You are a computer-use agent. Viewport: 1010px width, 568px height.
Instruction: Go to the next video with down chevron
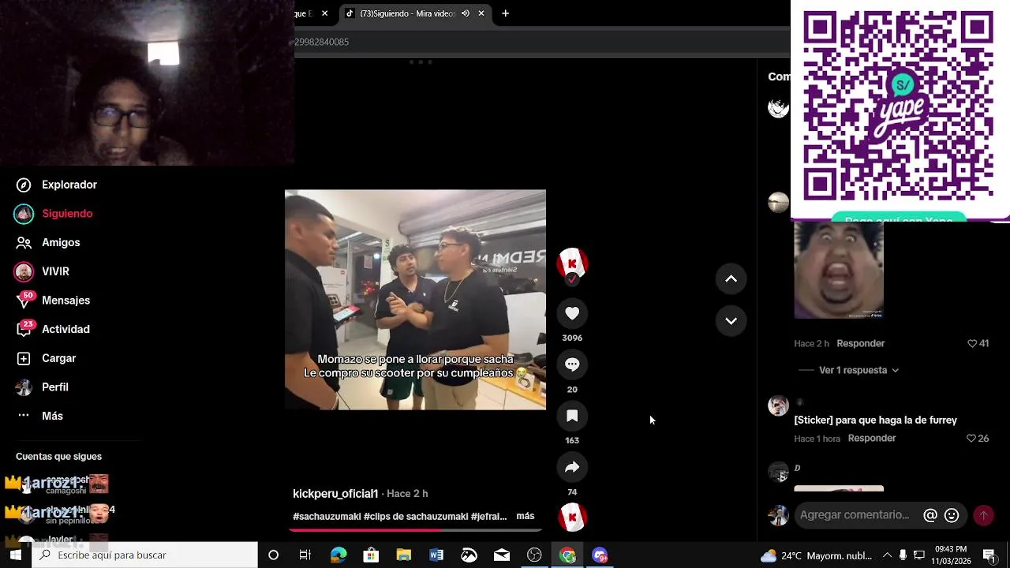[x=731, y=320]
